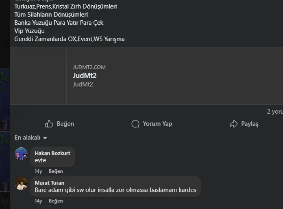The height and width of the screenshot is (209, 283).
Task: Click the 14y timestamp on Murat Turan's comment
Action: tap(39, 201)
